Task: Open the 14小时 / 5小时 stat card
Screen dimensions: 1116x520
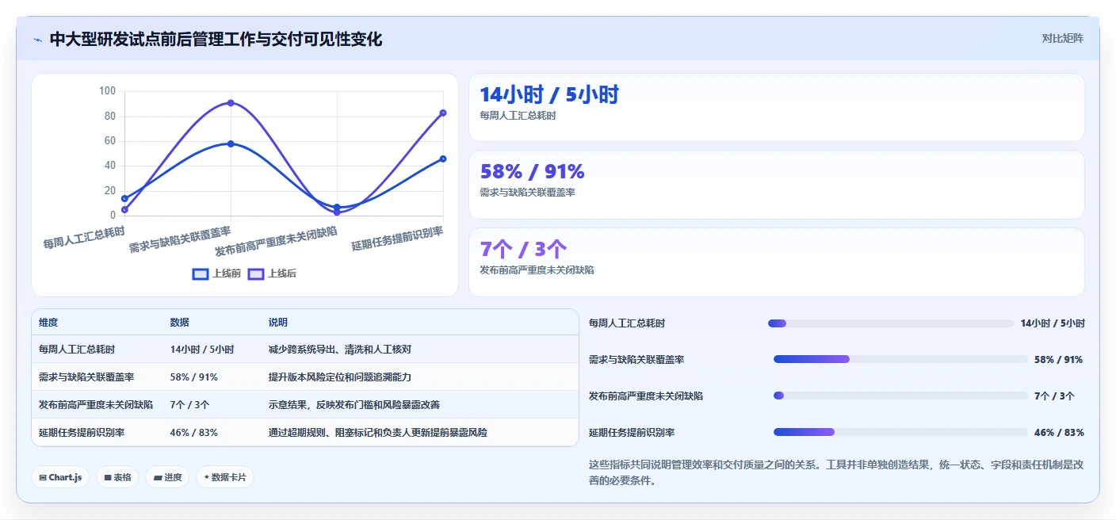Action: pyautogui.click(x=776, y=108)
